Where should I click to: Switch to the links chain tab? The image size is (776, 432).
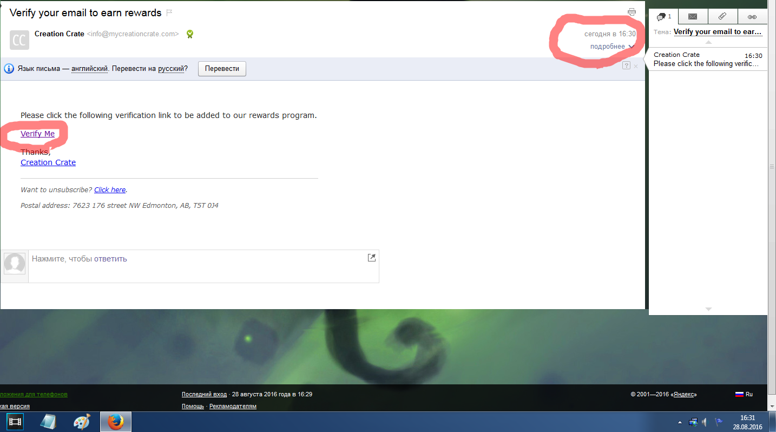click(752, 17)
